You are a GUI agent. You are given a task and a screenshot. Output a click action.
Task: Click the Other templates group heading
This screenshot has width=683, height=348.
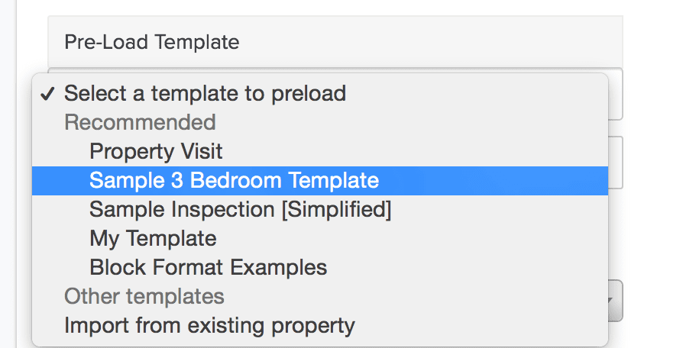144,296
